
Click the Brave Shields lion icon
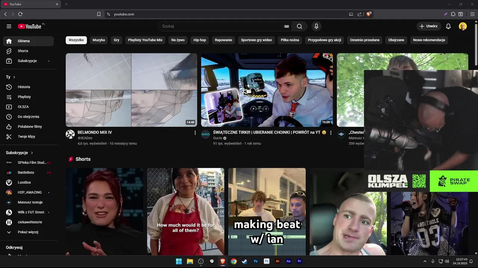coord(369,14)
